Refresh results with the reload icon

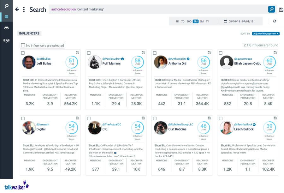[x=275, y=21]
